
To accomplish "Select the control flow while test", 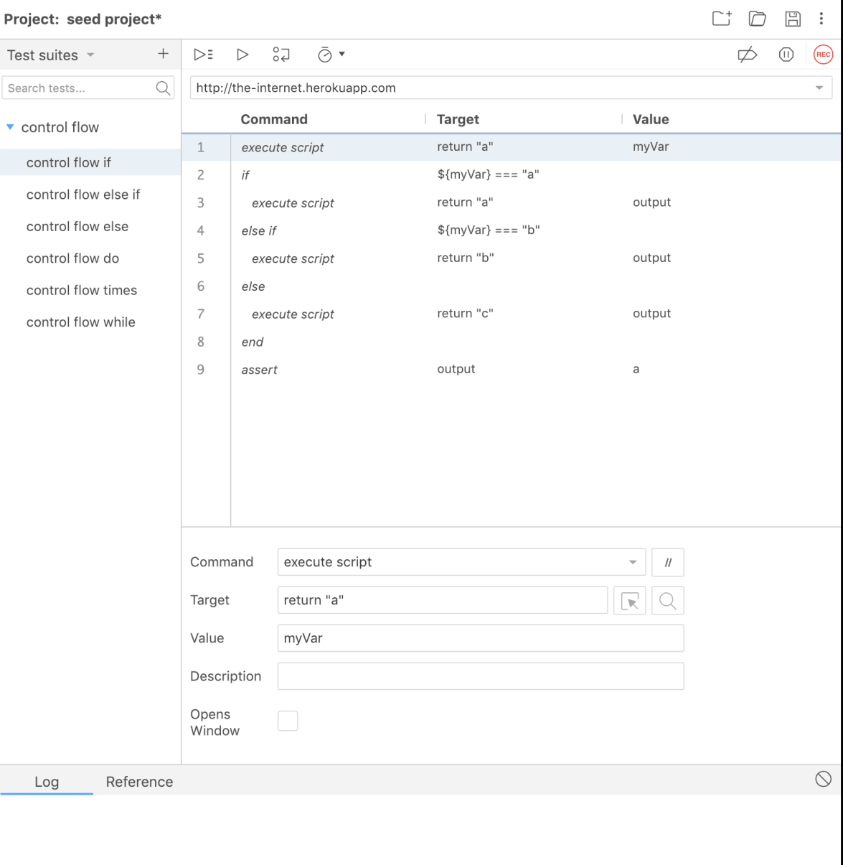I will [80, 322].
